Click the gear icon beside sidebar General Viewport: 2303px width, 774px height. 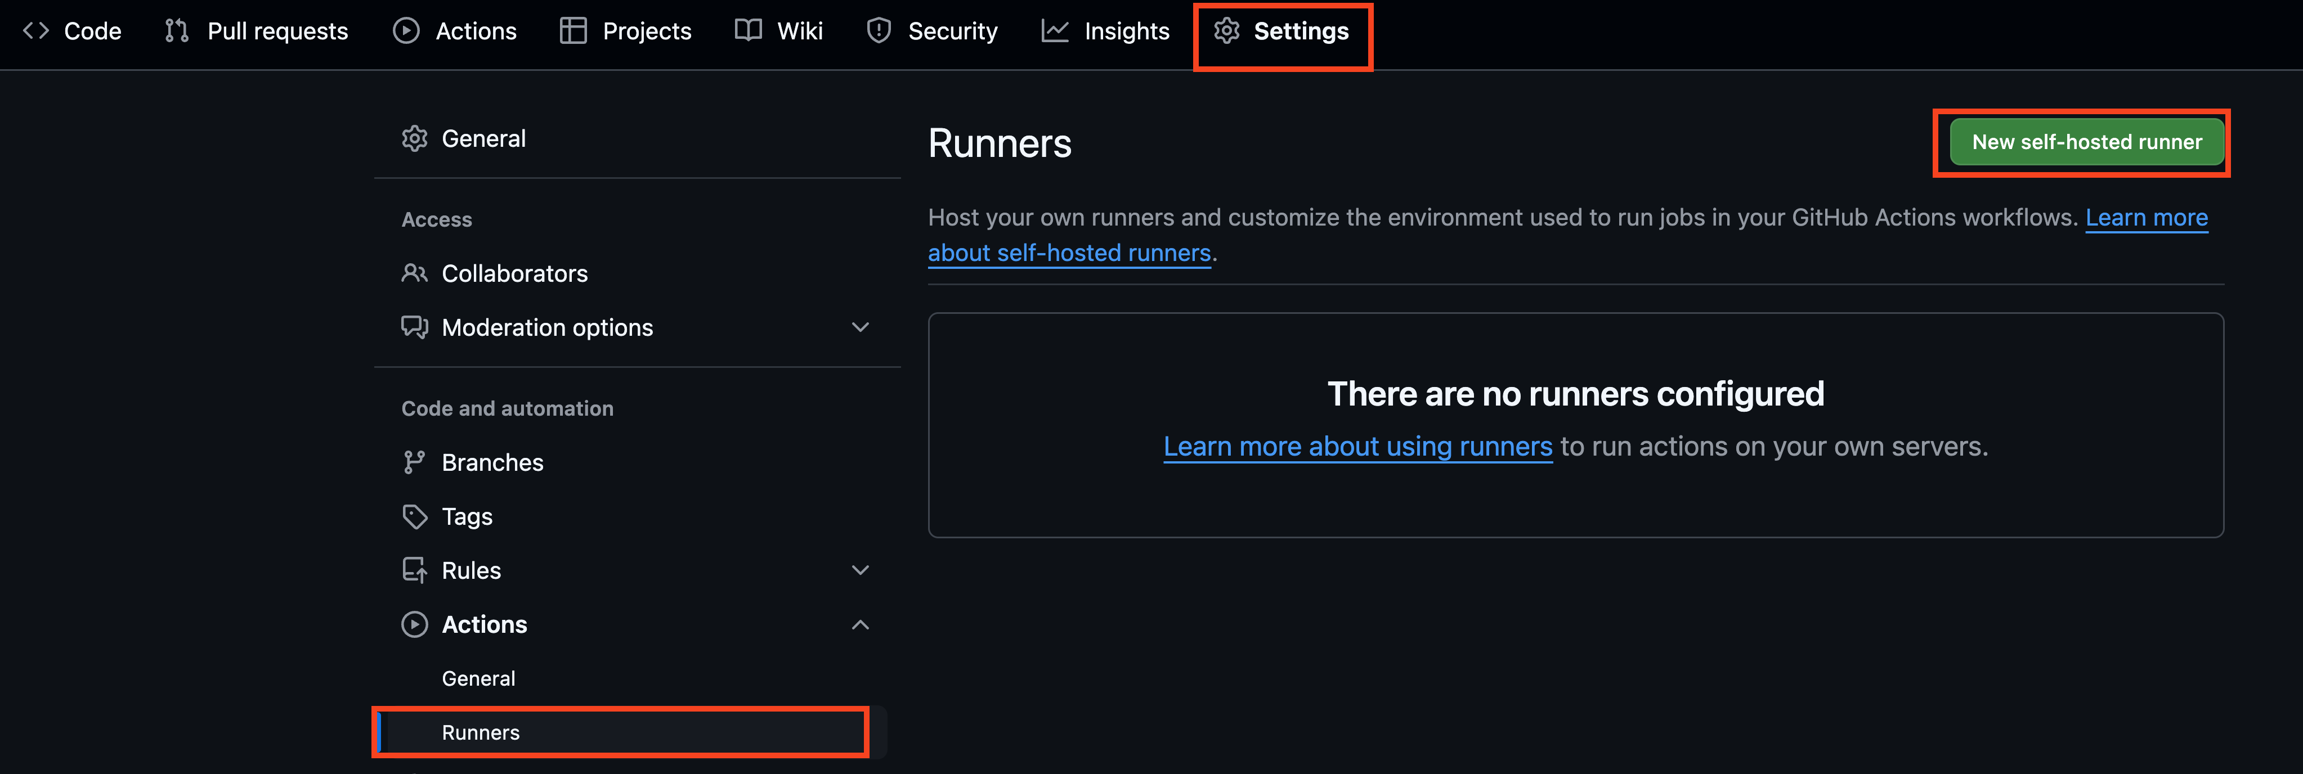414,138
